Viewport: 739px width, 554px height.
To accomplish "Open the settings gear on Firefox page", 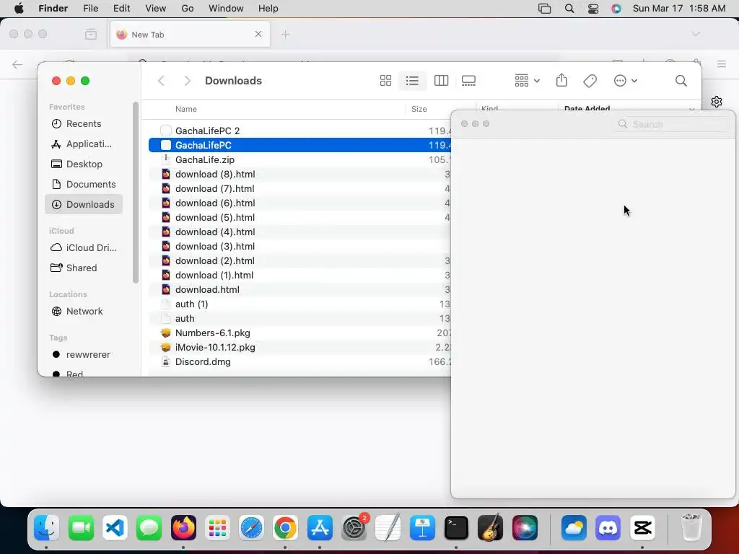I will [x=717, y=101].
